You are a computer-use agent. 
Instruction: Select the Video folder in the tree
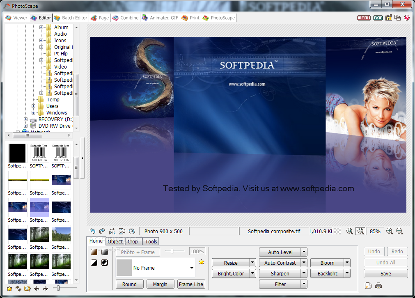tap(60, 66)
